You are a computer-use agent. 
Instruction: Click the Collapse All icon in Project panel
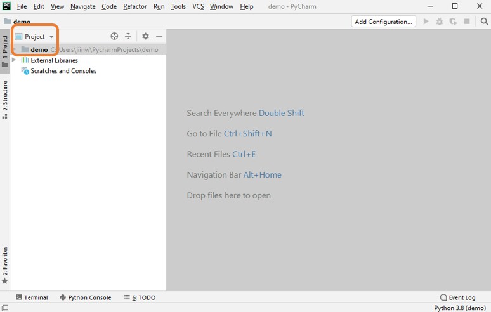tap(128, 36)
